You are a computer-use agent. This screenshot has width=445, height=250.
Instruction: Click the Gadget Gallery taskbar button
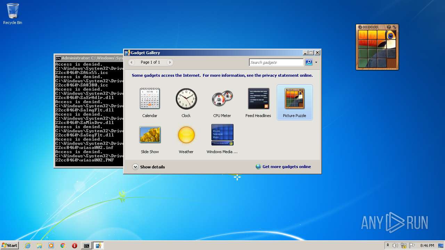(x=98, y=245)
